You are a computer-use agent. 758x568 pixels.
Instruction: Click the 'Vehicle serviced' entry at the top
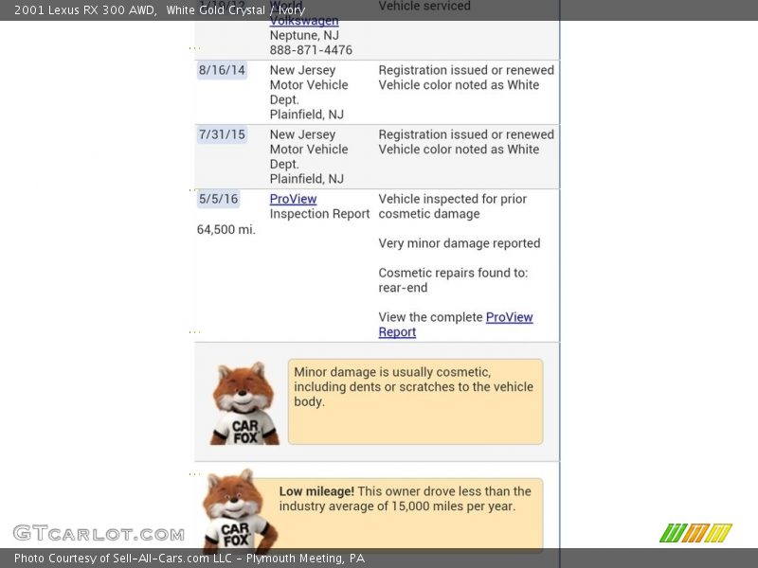424,7
